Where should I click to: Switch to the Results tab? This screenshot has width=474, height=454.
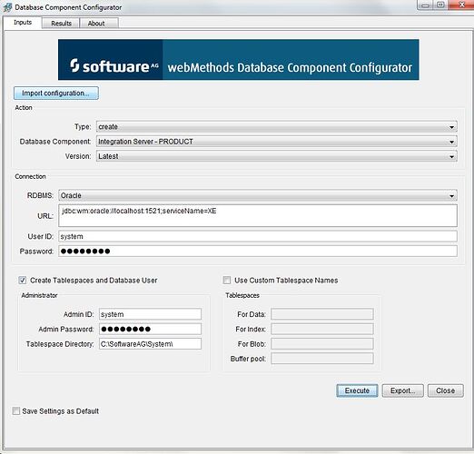(x=61, y=24)
